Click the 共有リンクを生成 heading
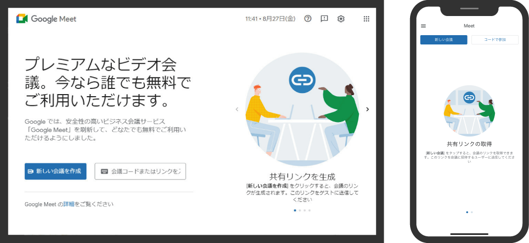Image resolution: width=529 pixels, height=243 pixels. (302, 176)
